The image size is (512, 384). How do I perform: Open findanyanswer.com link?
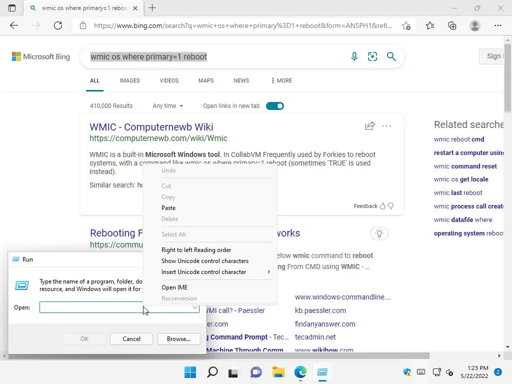pos(325,324)
